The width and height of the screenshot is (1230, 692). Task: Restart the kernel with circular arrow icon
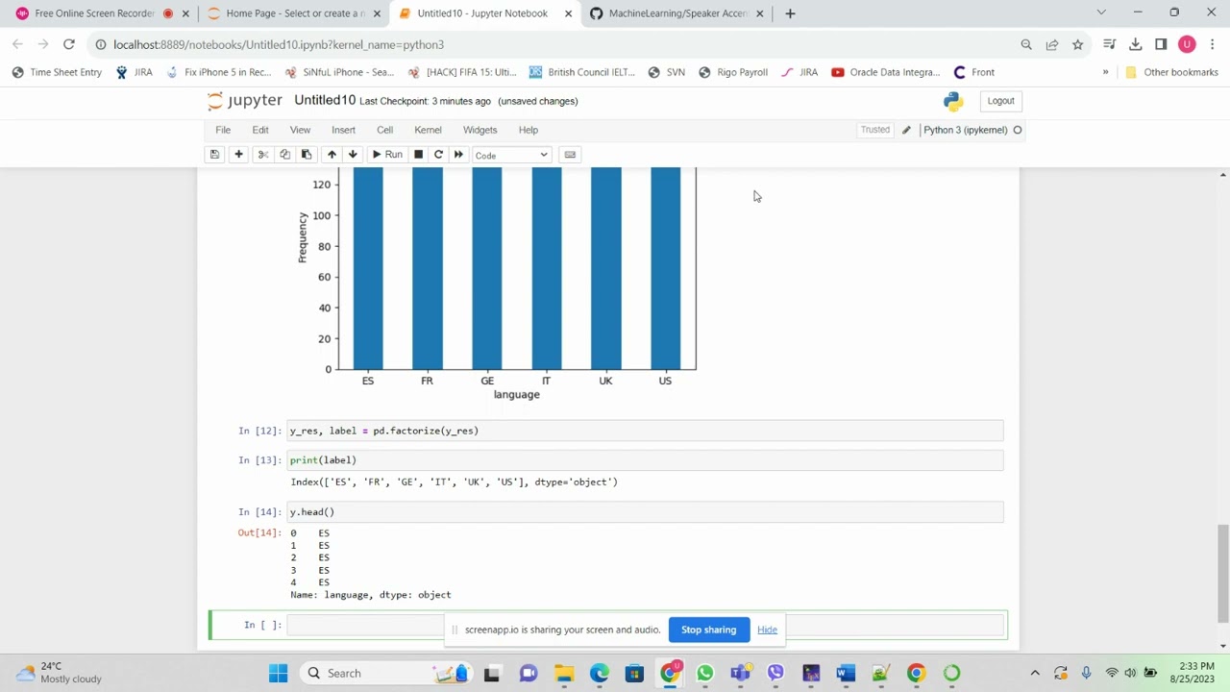[x=438, y=155]
